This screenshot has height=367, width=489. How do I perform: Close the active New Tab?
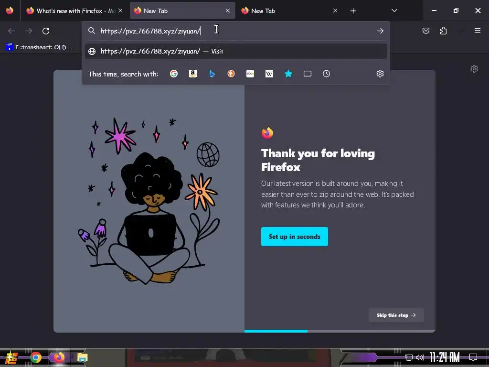click(228, 11)
